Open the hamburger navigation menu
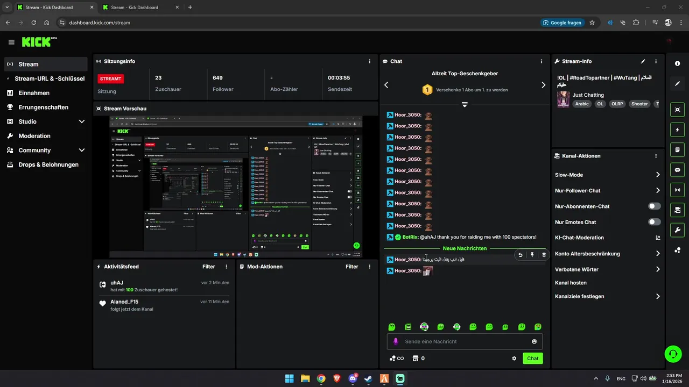This screenshot has height=387, width=689. coord(11,42)
